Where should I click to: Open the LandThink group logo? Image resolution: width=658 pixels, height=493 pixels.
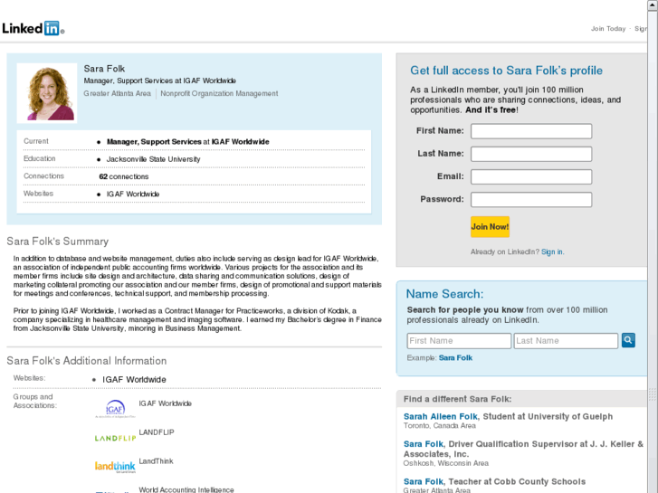(115, 467)
